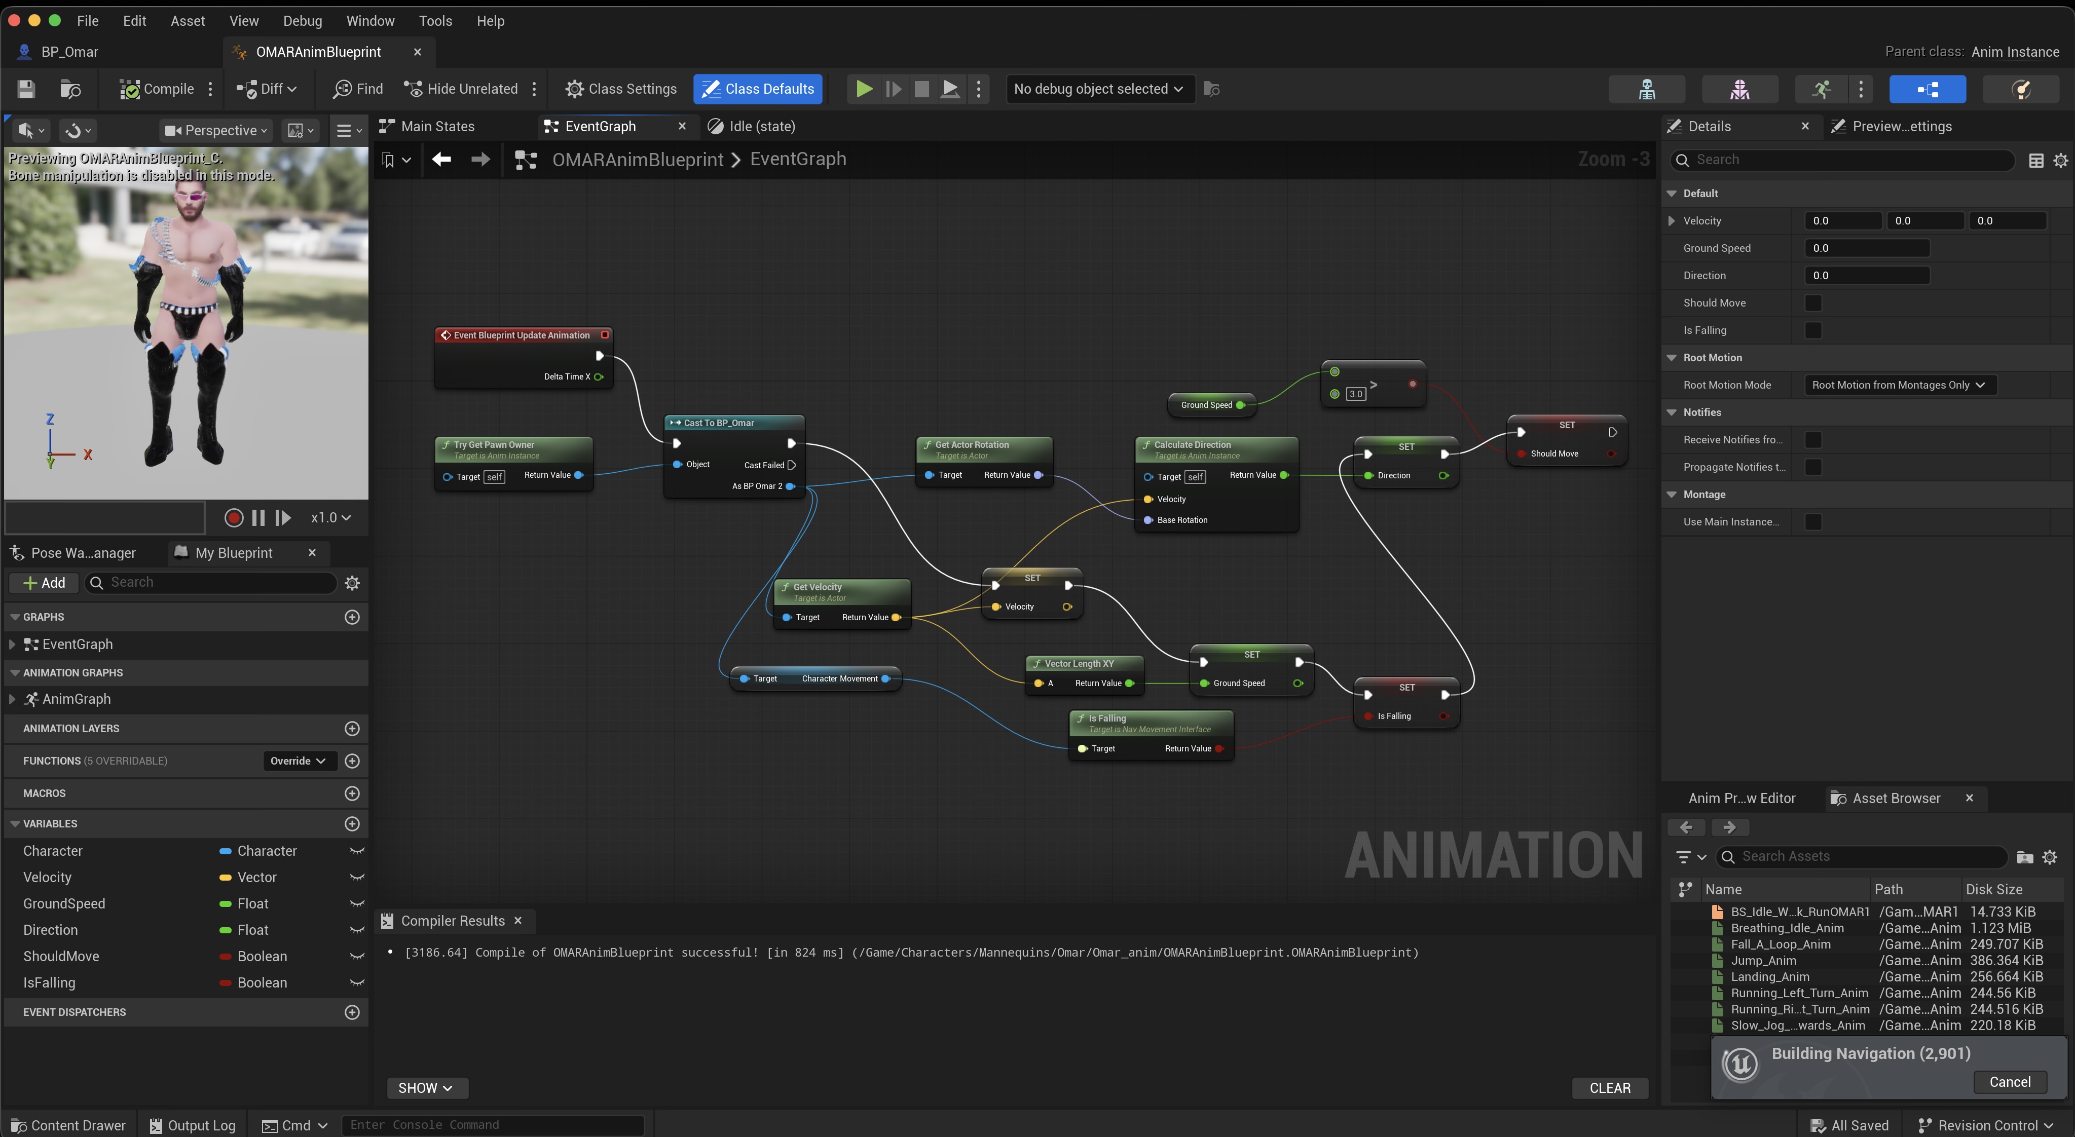This screenshot has height=1137, width=2075.
Task: Open Asset Browser settings gear
Action: (x=2050, y=857)
